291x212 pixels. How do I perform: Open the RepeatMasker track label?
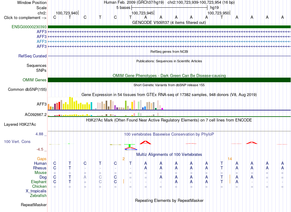coord(34,205)
